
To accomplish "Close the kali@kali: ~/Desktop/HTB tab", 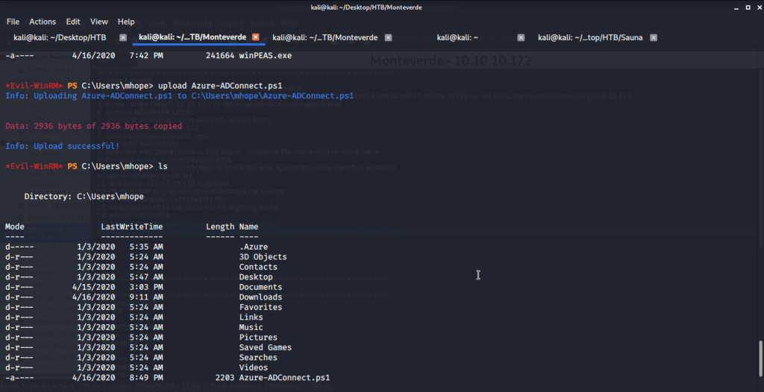I will tap(122, 37).
